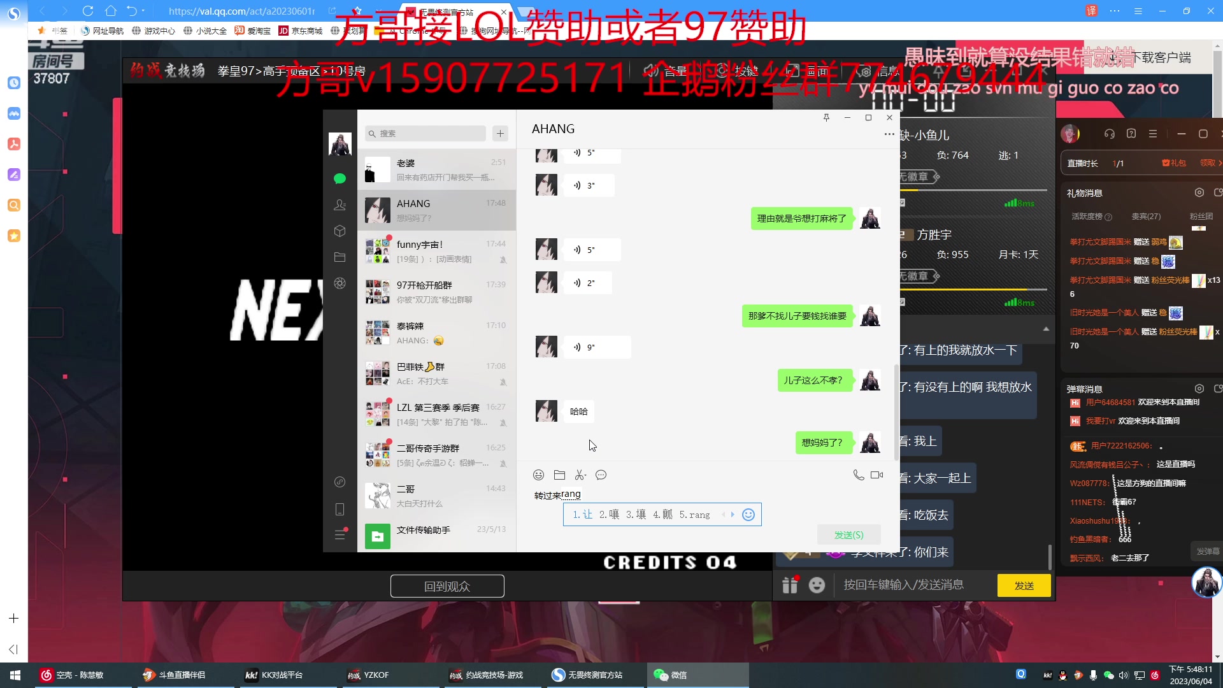
Task: Open LZL 第三赛季 季后赛 group chat
Action: pyautogui.click(x=436, y=414)
